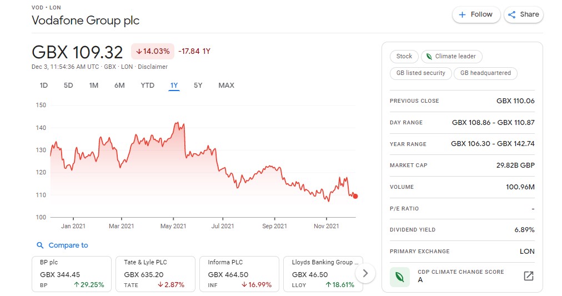Click the Dividend Yield value 6.89%

[x=524, y=230]
